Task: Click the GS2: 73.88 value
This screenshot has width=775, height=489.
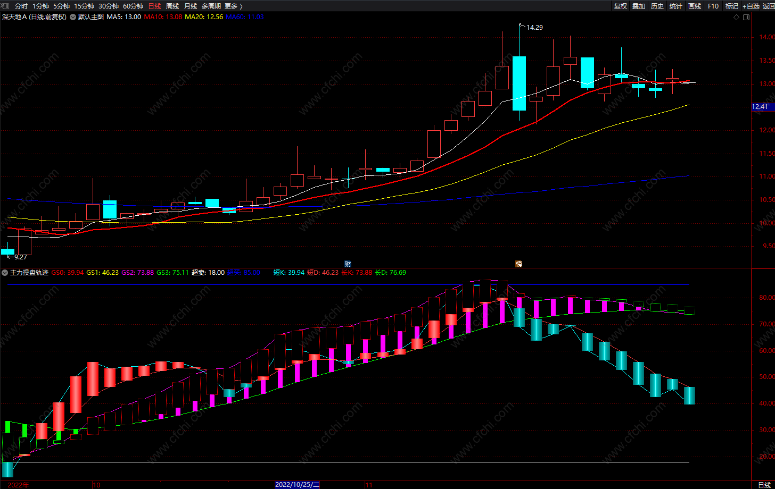Action: [x=138, y=273]
